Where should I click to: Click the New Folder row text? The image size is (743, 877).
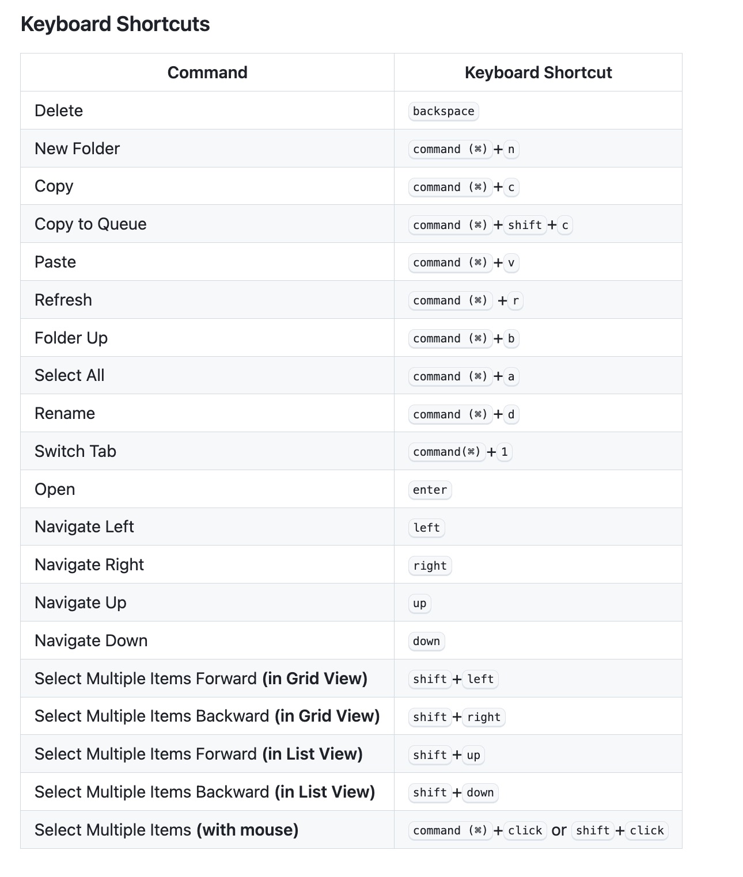pos(77,148)
